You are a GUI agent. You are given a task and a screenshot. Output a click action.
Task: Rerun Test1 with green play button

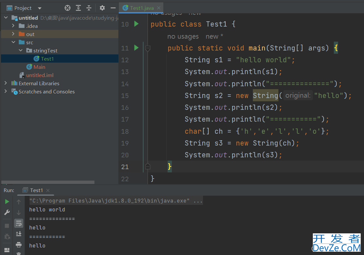(x=7, y=202)
